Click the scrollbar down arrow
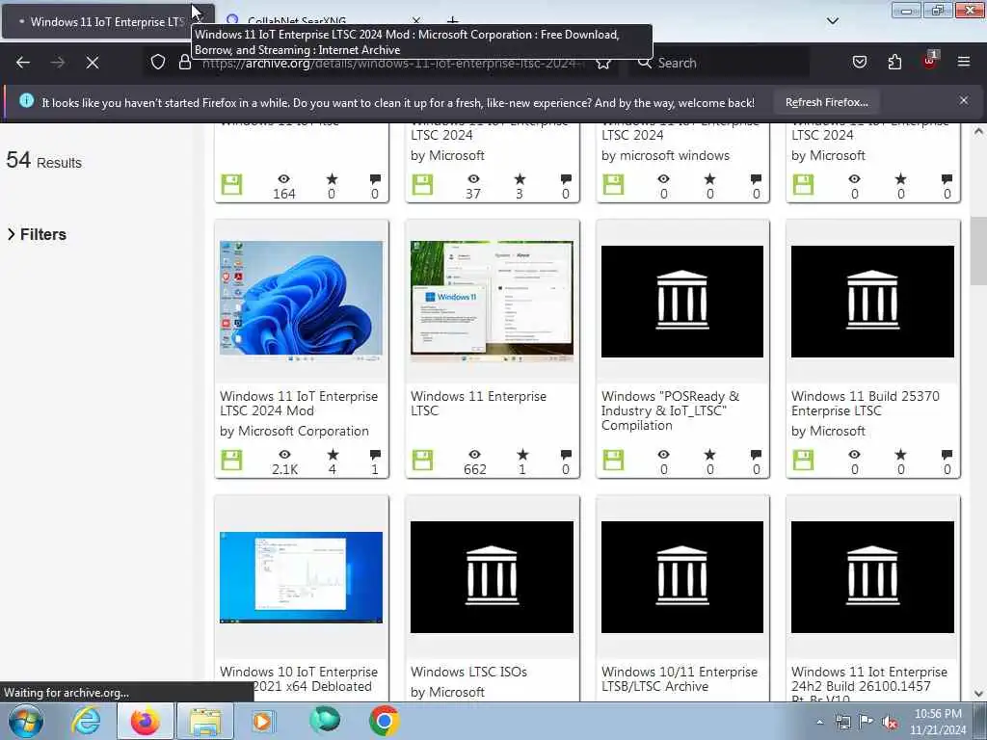 [978, 694]
